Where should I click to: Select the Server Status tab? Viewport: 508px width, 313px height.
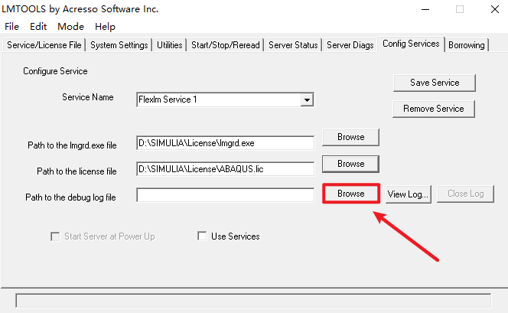pyautogui.click(x=293, y=45)
